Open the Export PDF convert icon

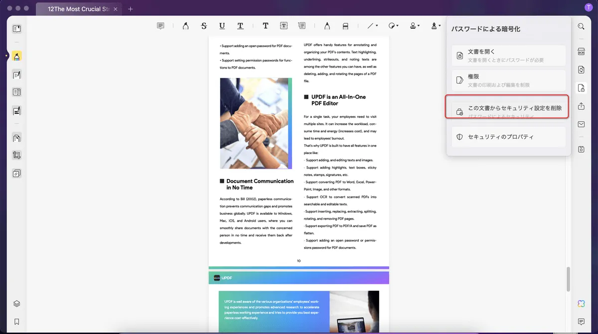click(581, 70)
